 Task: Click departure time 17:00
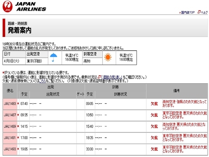pos(24,138)
